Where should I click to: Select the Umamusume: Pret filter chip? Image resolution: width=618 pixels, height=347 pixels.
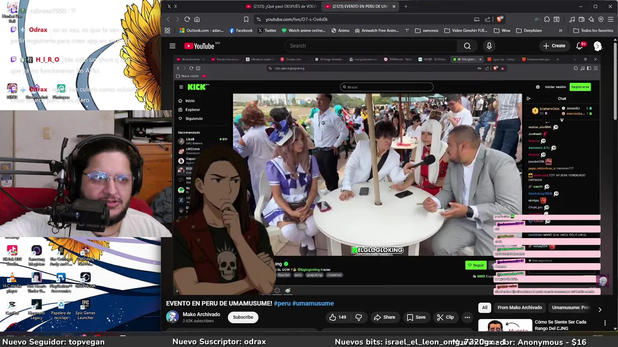click(x=571, y=307)
